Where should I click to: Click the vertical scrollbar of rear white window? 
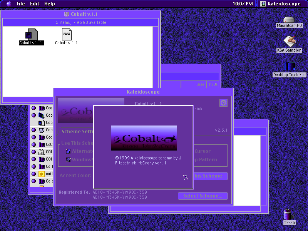tap(263, 170)
